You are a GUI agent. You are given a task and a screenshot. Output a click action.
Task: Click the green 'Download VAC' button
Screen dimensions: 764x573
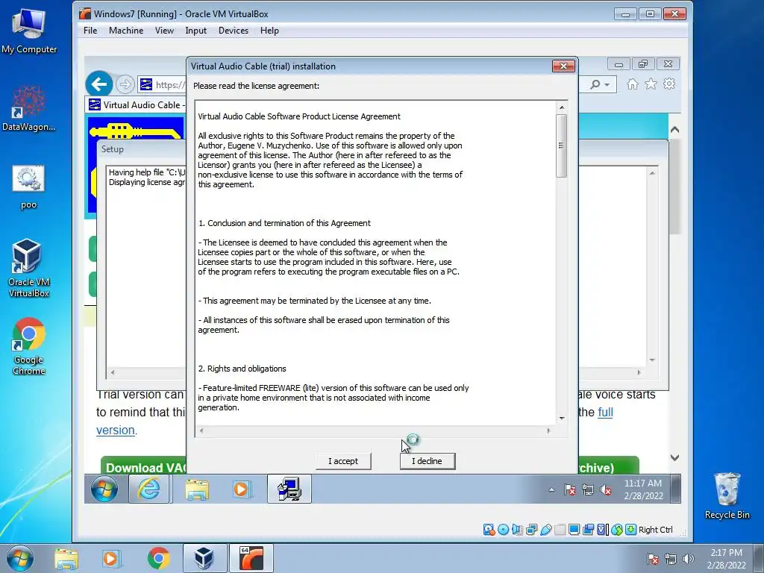[144, 467]
